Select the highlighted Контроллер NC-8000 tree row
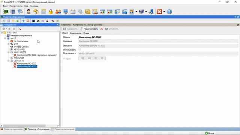Image resolution: width=240 pixels, height=135 pixels. [x=27, y=66]
